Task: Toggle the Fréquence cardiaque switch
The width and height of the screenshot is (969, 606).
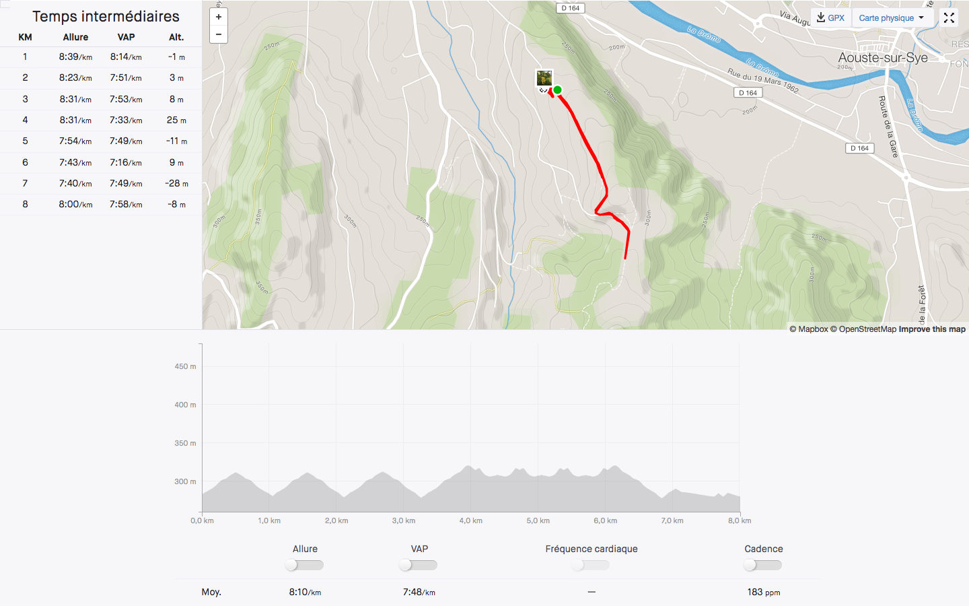Action: coord(590,565)
